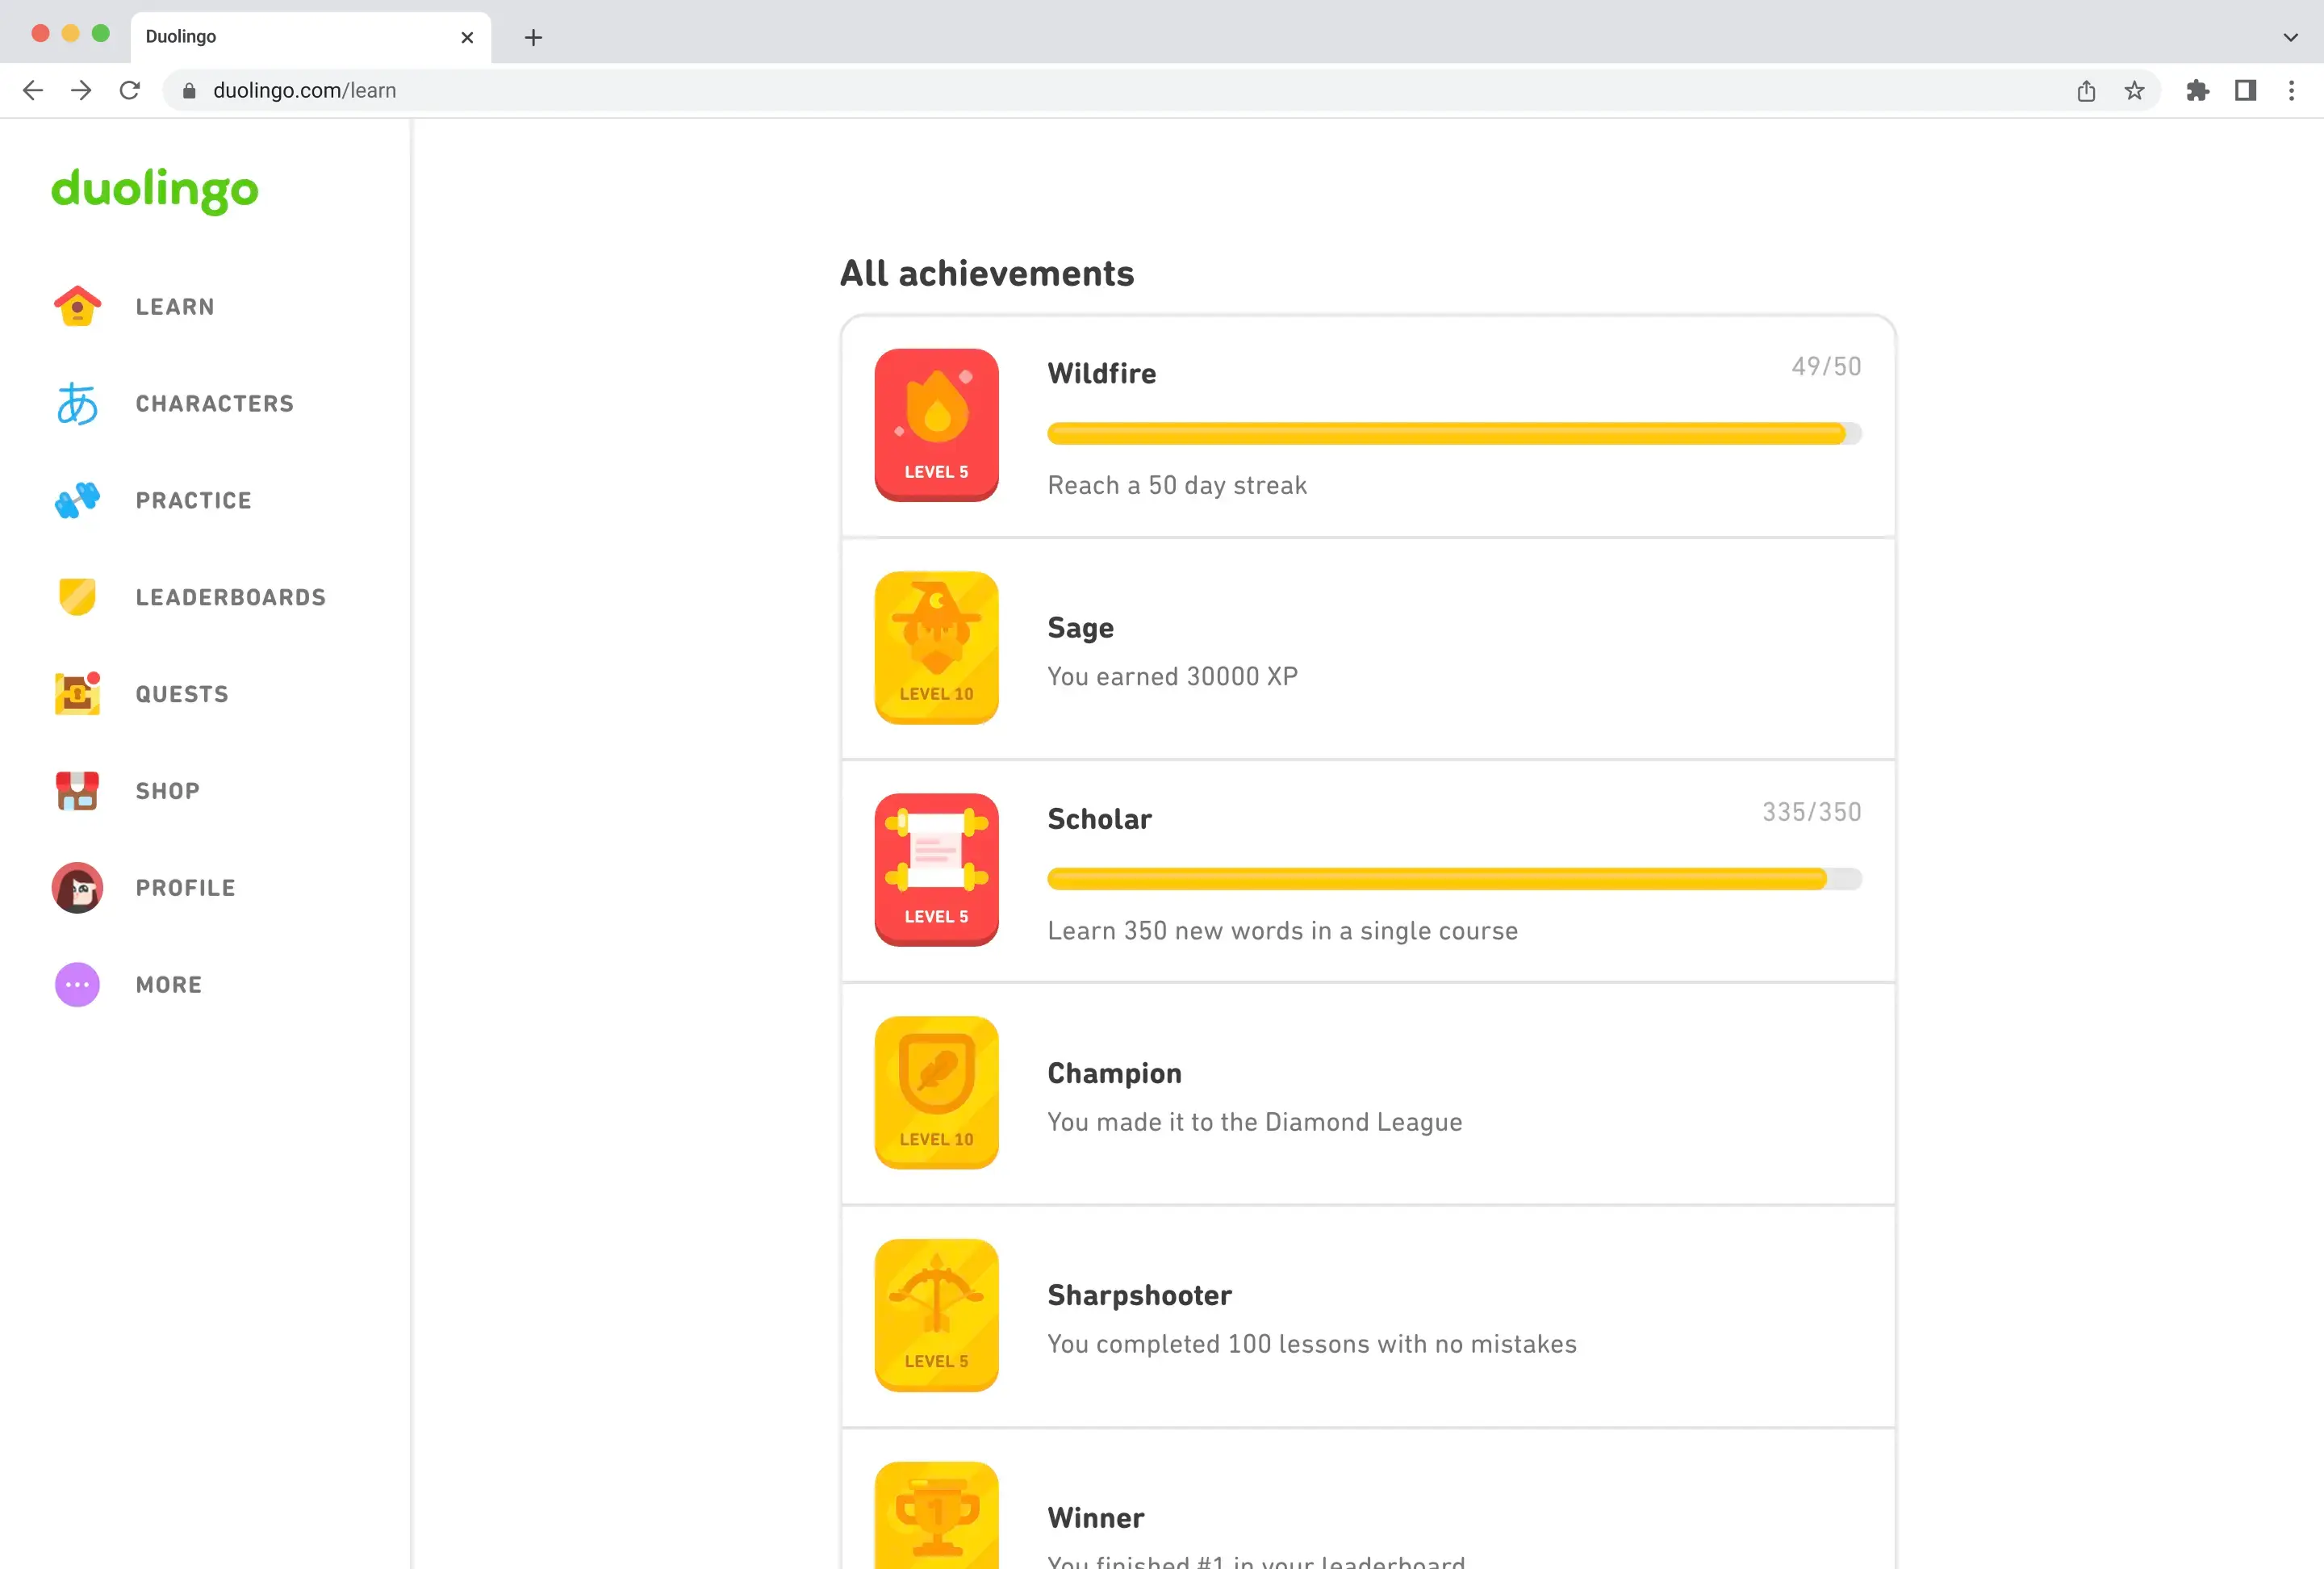
Task: Click the Profile avatar icon
Action: tap(77, 887)
